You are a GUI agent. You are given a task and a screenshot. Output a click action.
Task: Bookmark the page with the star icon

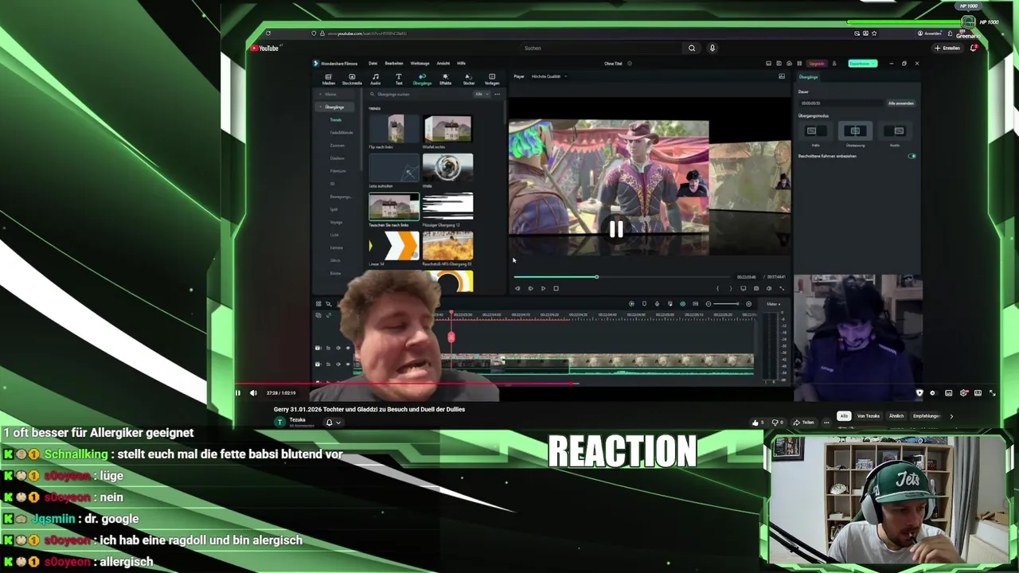pyautogui.click(x=874, y=33)
